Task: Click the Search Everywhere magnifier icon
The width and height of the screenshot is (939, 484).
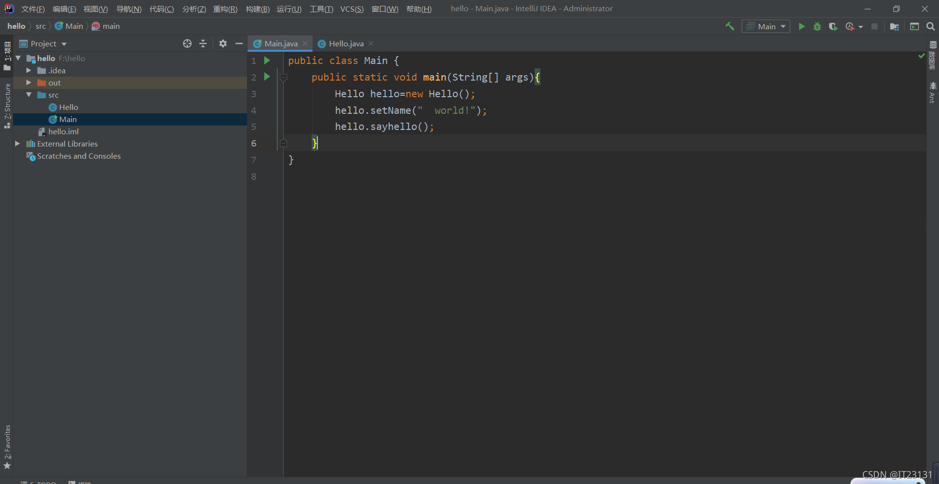Action: tap(931, 26)
